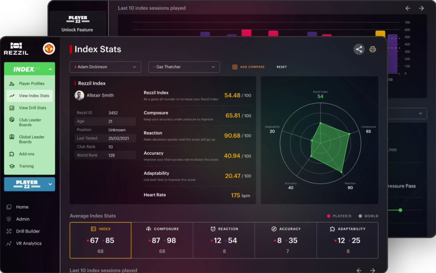Toggle the World legend entry

tap(368, 216)
